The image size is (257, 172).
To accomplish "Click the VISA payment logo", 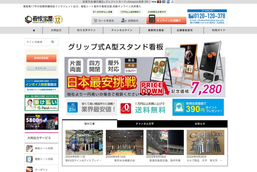I will coord(154,2).
